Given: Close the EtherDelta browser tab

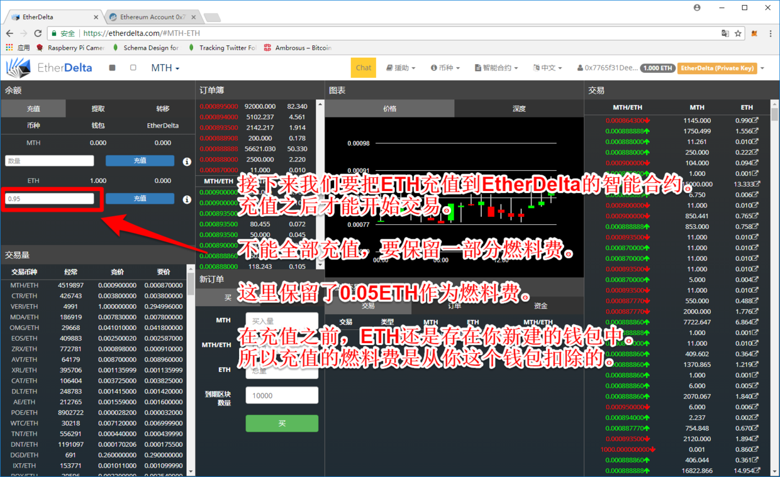Looking at the screenshot, I should [x=96, y=17].
